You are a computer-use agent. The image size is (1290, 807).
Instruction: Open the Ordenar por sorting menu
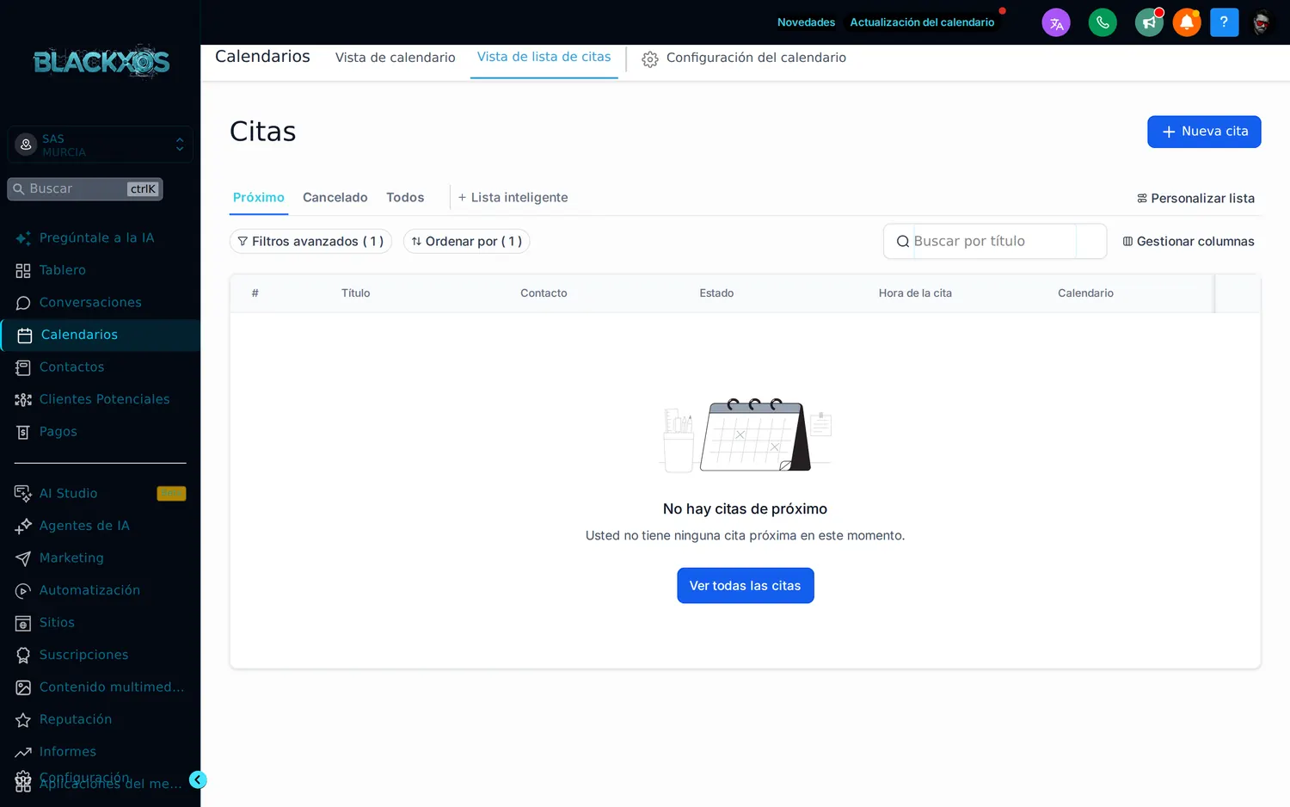click(x=466, y=242)
